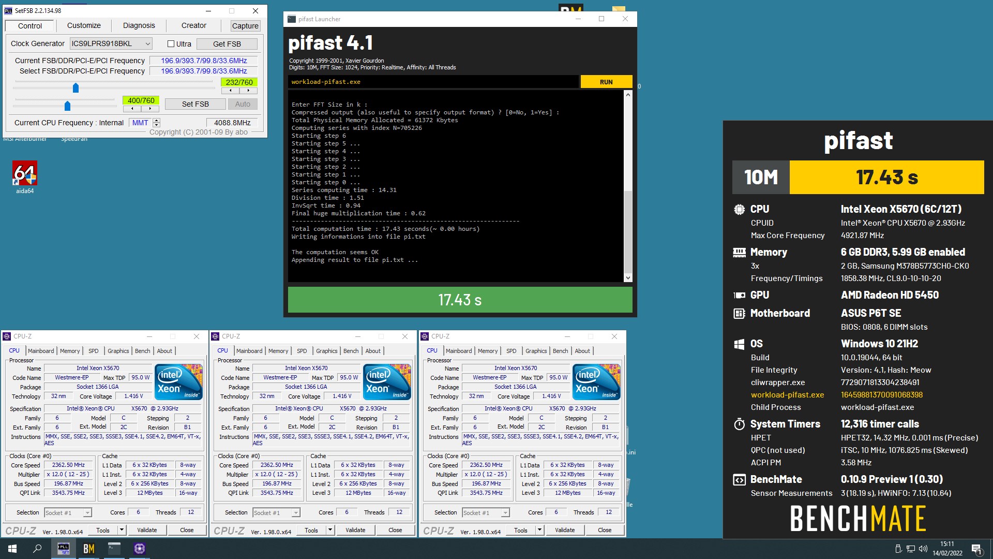Open the SPD tab in rightmost CPU-Z
The width and height of the screenshot is (993, 559).
click(511, 351)
